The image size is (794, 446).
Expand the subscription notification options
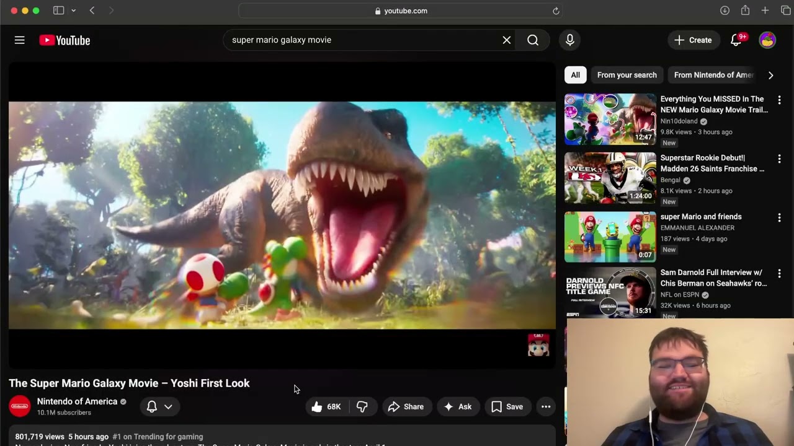(x=159, y=406)
